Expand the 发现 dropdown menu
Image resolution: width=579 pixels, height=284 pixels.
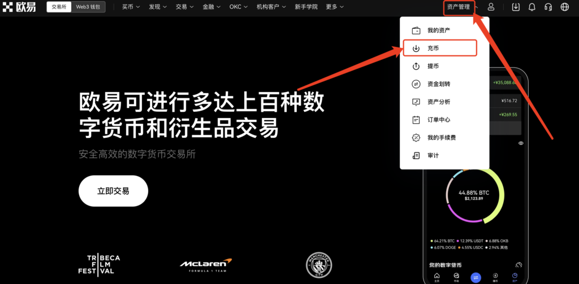tap(158, 7)
